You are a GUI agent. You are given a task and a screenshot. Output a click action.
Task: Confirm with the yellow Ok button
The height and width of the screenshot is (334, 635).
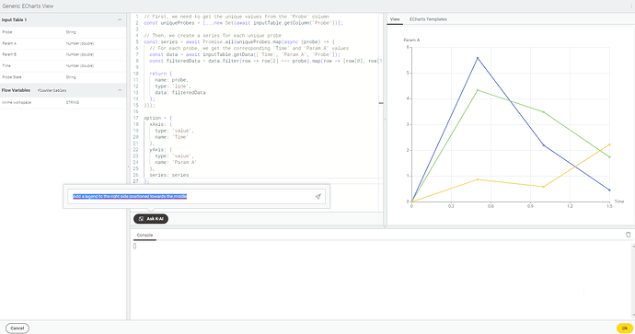coord(625,328)
